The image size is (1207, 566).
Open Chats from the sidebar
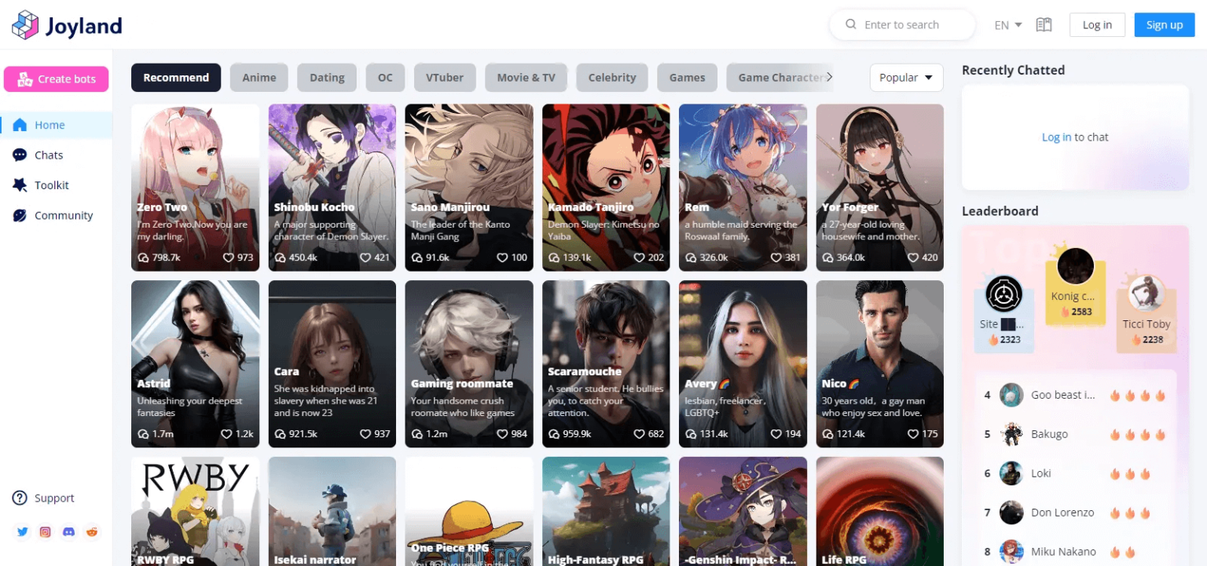pos(48,155)
